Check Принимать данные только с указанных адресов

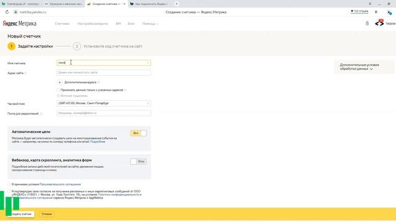click(x=58, y=90)
